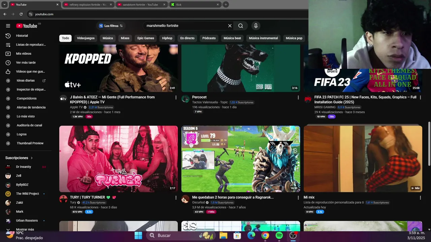Select the Pódcasts filter chip
The height and width of the screenshot is (242, 431).
coord(209,38)
